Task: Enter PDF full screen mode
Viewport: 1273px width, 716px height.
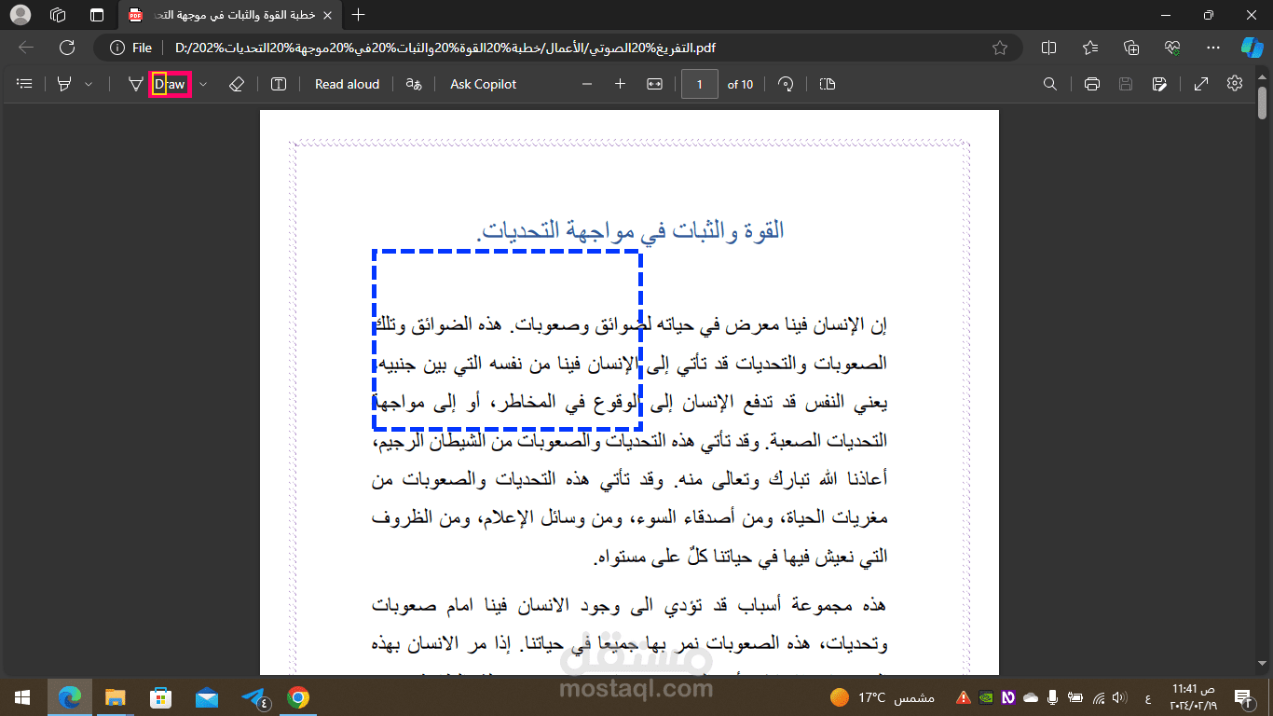Action: tap(1201, 84)
